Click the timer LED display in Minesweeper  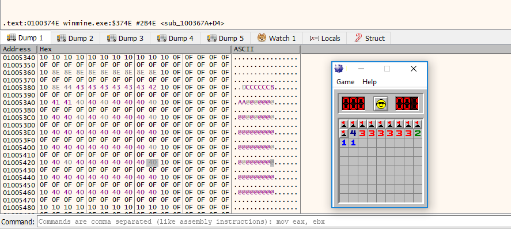(407, 104)
